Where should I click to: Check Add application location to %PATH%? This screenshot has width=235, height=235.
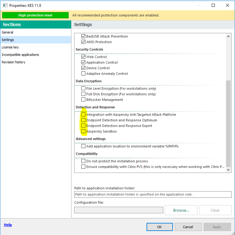[x=83, y=146]
